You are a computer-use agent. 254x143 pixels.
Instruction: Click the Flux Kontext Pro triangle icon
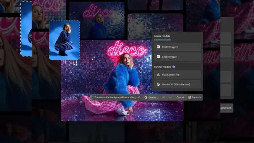coord(158,75)
